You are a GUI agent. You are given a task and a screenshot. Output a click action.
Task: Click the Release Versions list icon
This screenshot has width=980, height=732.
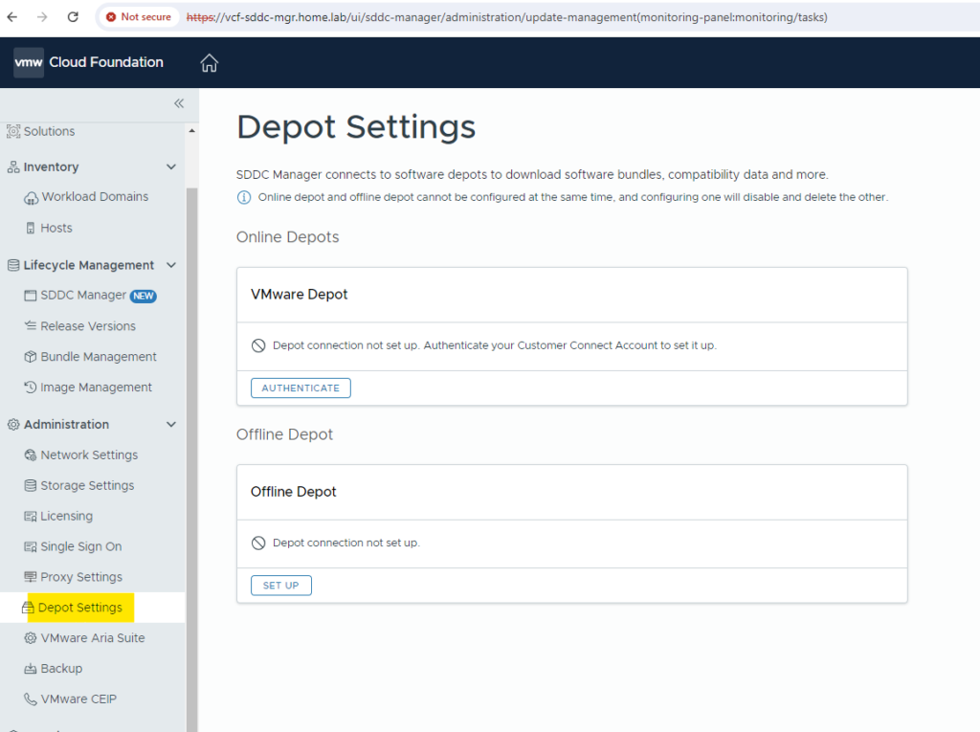[x=30, y=325]
